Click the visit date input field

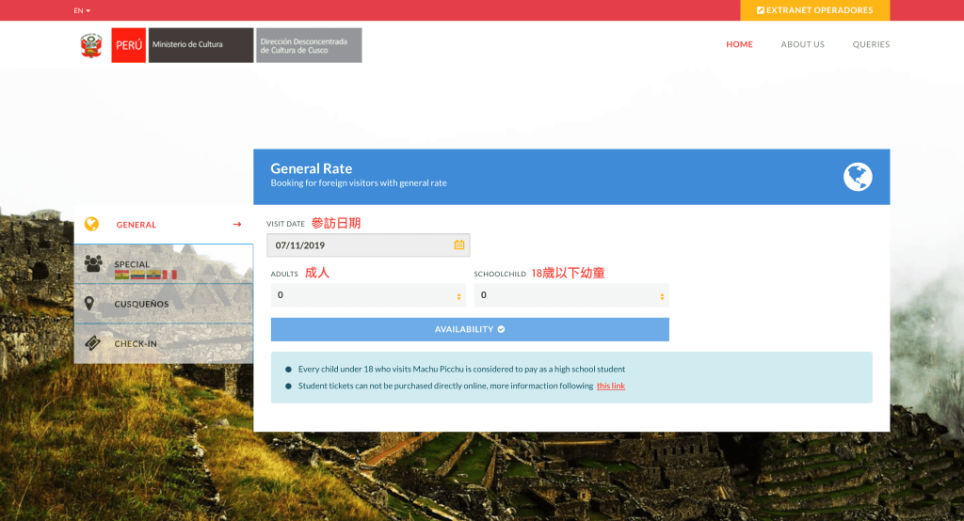[x=358, y=245]
